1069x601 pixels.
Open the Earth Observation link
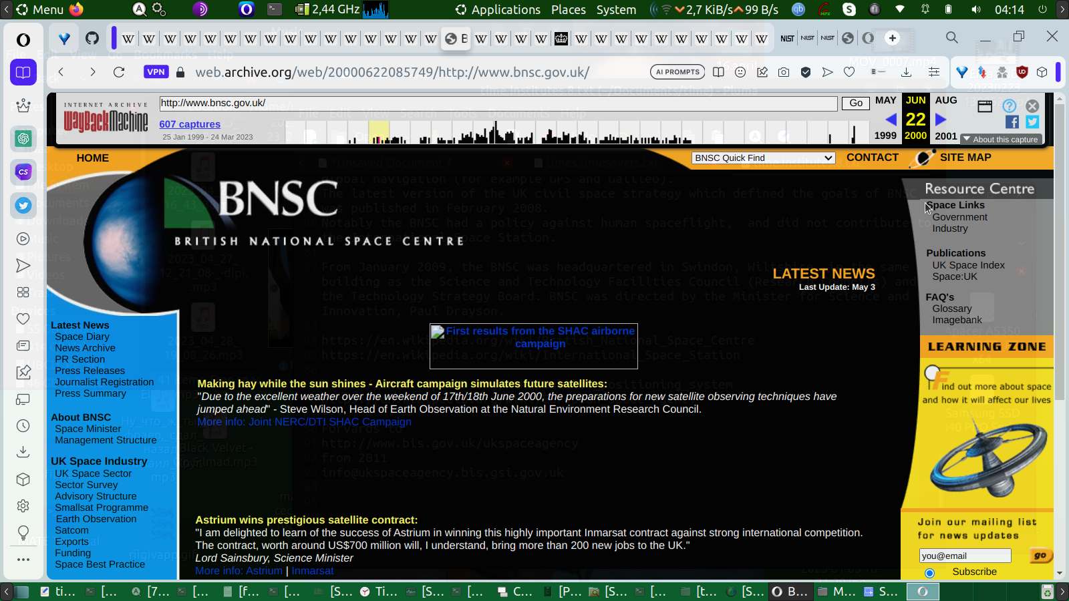(x=96, y=519)
